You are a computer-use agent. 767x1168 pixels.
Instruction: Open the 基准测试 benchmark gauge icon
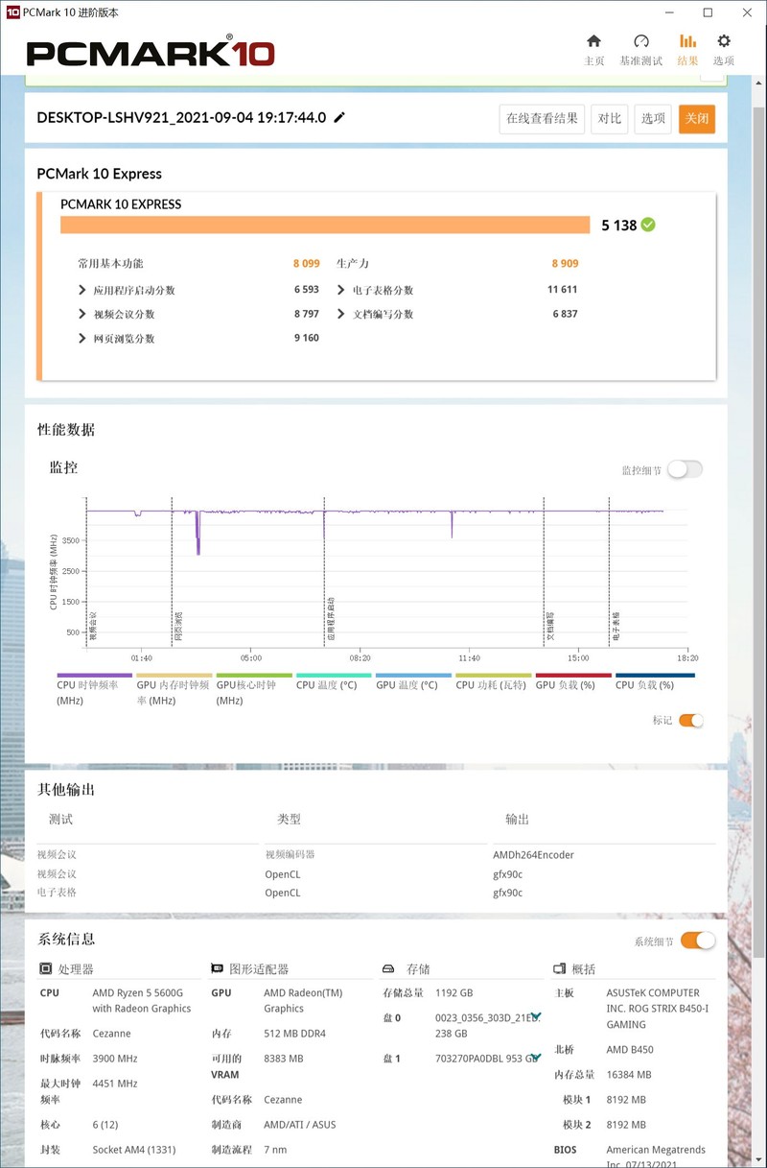click(x=640, y=48)
